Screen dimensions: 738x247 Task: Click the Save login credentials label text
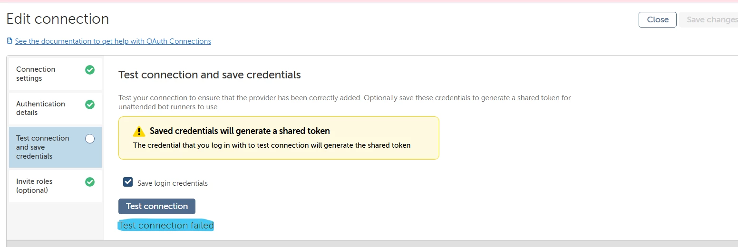pyautogui.click(x=173, y=183)
